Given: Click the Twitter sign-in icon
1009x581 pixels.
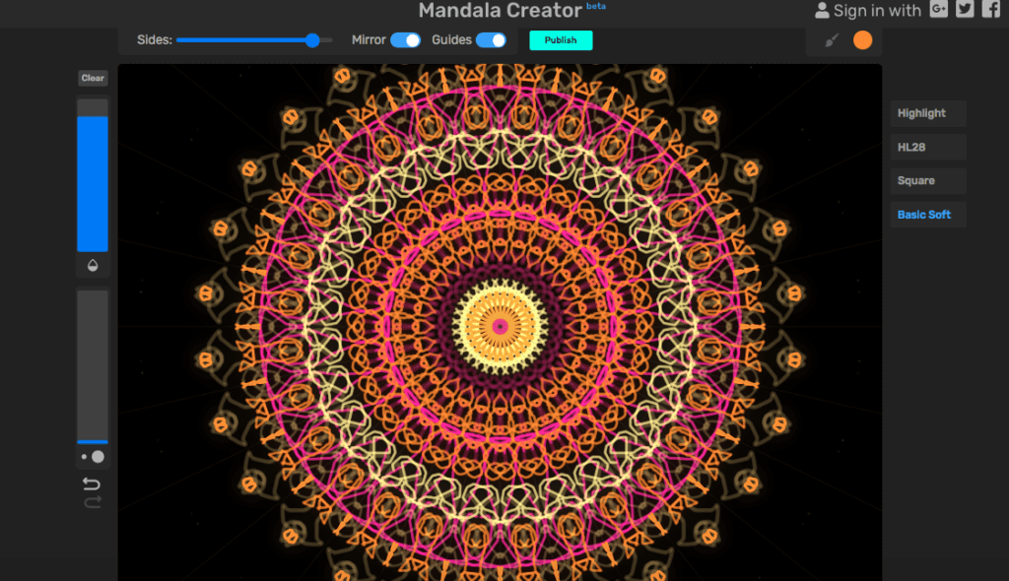Looking at the screenshot, I should click(965, 9).
